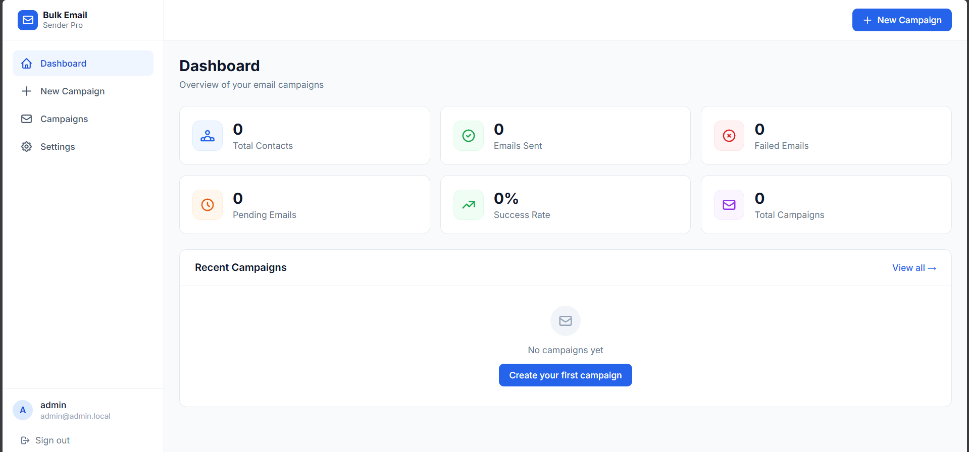Click the Total Contacts label

[263, 146]
